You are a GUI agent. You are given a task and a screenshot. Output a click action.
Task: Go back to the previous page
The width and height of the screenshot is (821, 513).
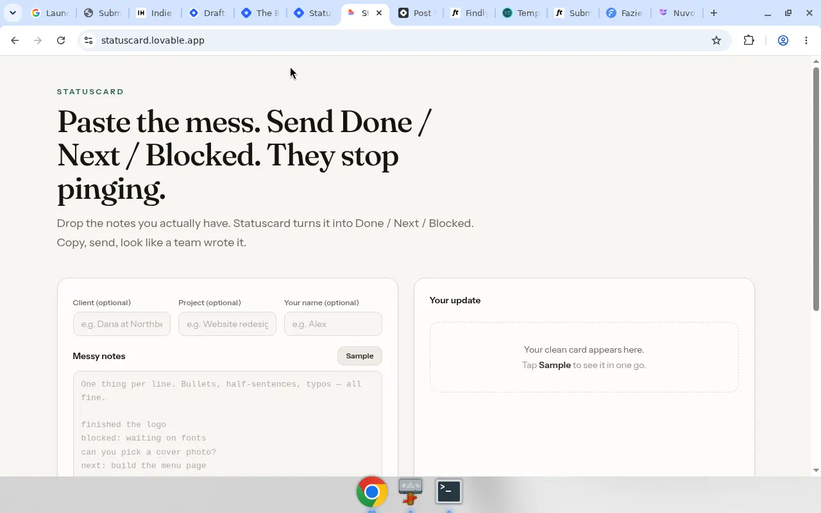click(x=15, y=40)
